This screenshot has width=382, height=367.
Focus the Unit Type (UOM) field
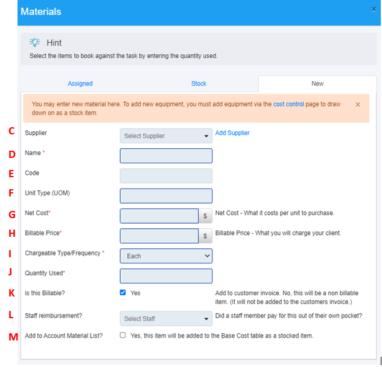coord(166,196)
